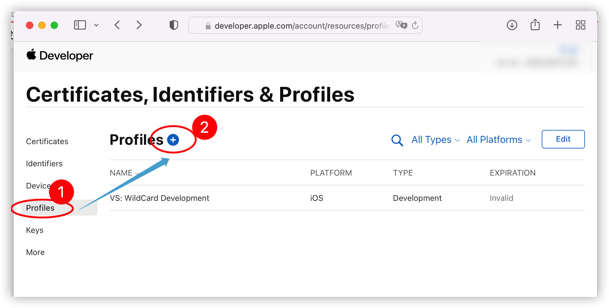Click the translate page icon
The height and width of the screenshot is (308, 609).
tap(401, 25)
